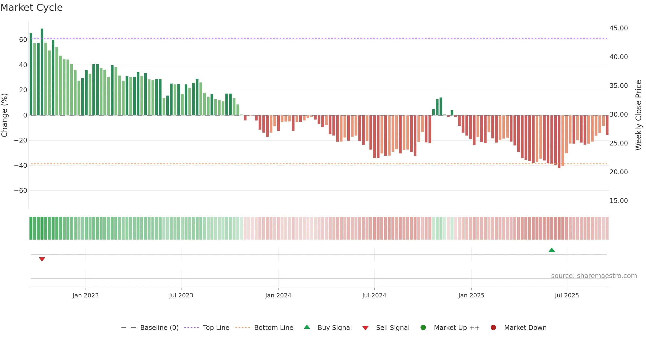646x363 pixels.
Task: Click the Jul 2023 x-axis label
Action: tap(181, 296)
